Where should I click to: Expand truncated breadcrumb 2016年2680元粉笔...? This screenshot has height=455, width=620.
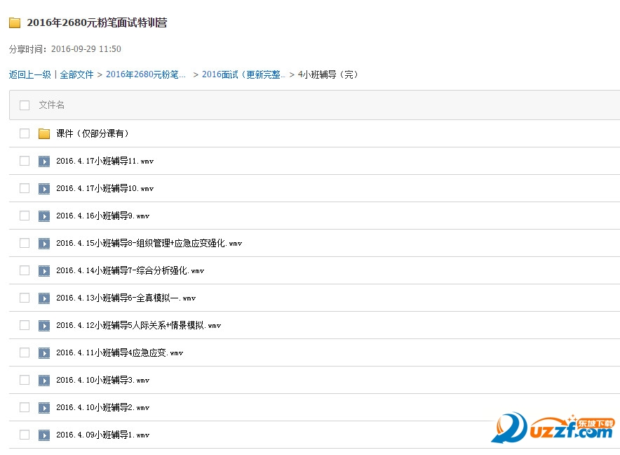[146, 74]
